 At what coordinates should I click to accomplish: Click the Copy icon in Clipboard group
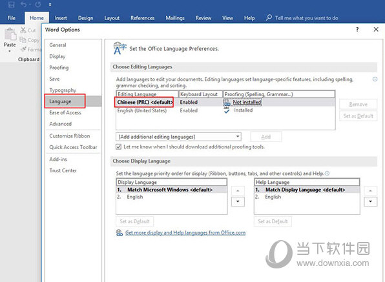click(x=23, y=39)
